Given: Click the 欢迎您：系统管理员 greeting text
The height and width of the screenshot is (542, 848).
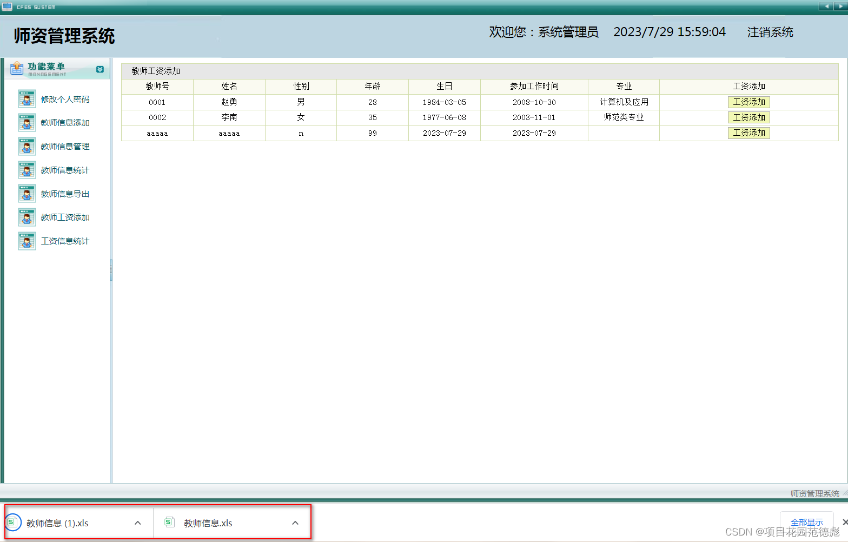Looking at the screenshot, I should pyautogui.click(x=544, y=32).
